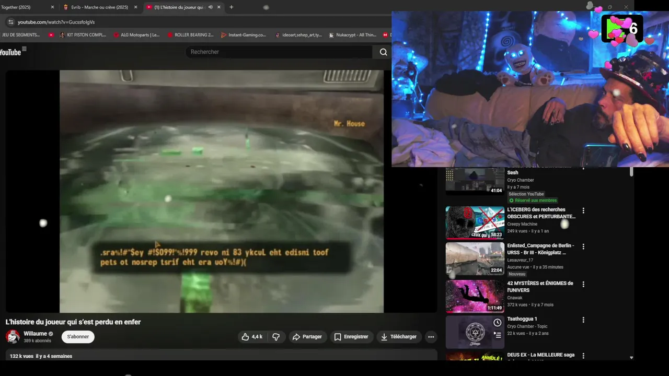Play the Enlisted Campagne de Berlin thumbnail
The width and height of the screenshot is (669, 376).
(475, 259)
